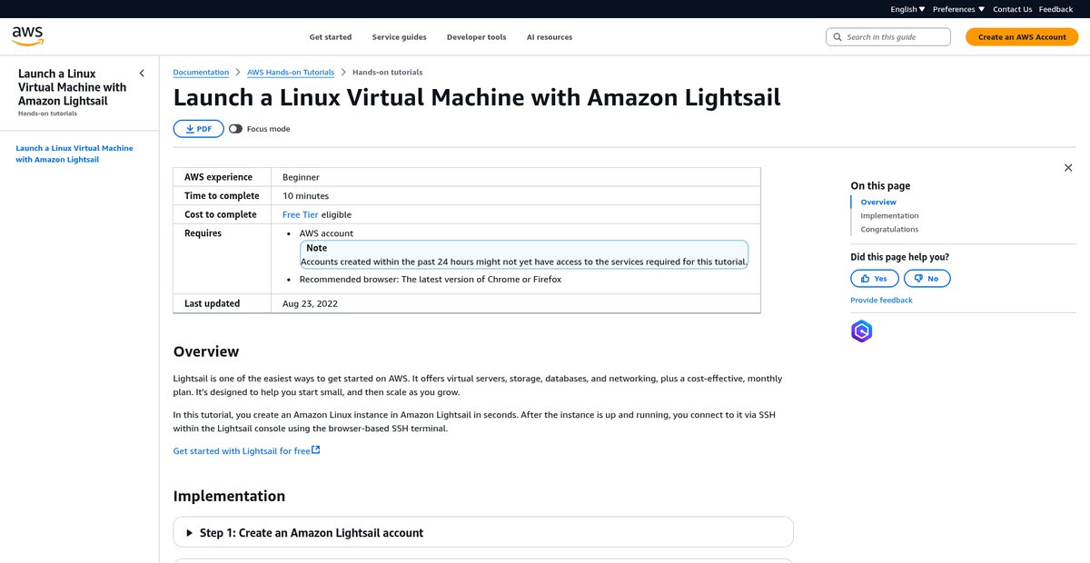Toggle Focus mode switch
The image size is (1090, 563).
click(x=236, y=129)
